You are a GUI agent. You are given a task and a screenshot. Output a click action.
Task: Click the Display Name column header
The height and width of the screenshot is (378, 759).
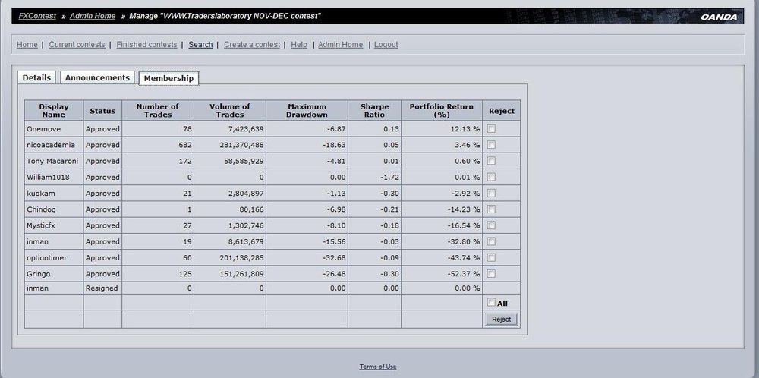pyautogui.click(x=54, y=110)
